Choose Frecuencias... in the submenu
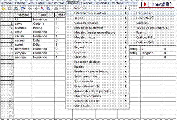Viewport: 177px width, 120px height. click(x=152, y=13)
